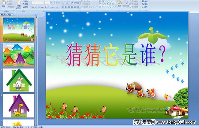Click the Convert to SmartArt button
The image size is (199, 128).
(89, 7)
